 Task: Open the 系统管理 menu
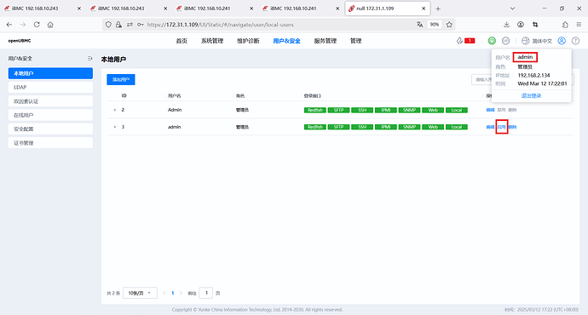[x=212, y=41]
